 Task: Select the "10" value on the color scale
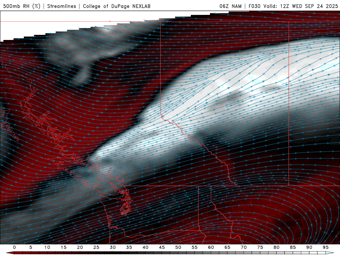(47, 247)
